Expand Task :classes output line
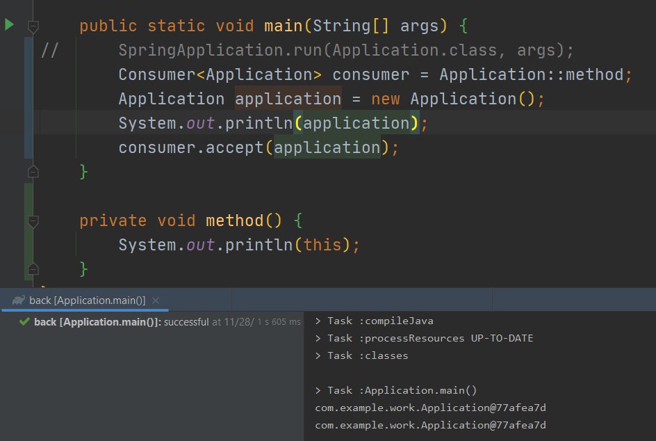656x441 pixels. pos(361,355)
